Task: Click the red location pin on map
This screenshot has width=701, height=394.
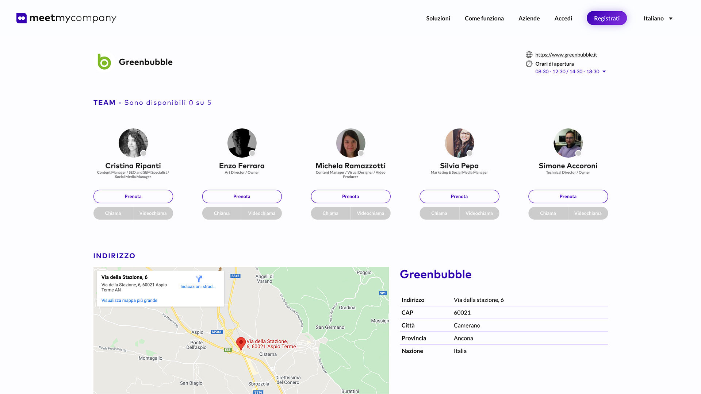Action: [x=241, y=344]
